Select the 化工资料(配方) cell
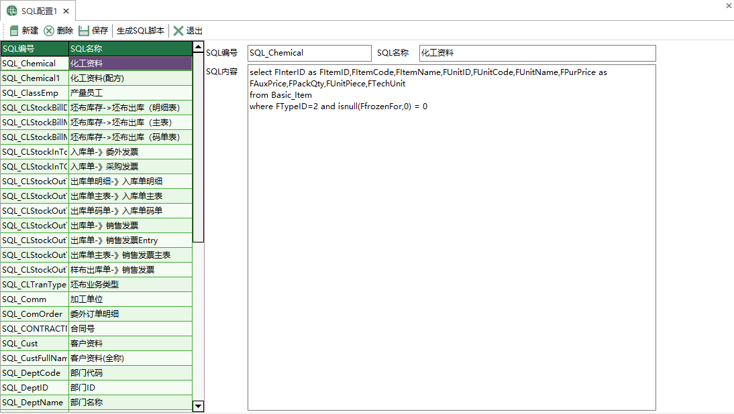Viewport: 734px width, 414px height. [131, 78]
